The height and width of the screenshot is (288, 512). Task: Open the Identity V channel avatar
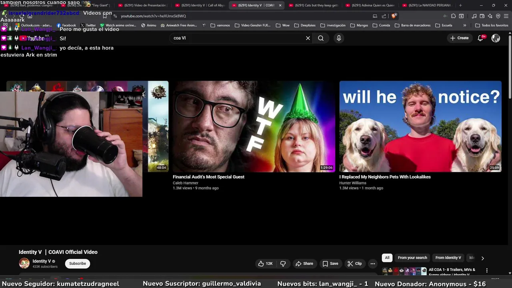tap(24, 263)
